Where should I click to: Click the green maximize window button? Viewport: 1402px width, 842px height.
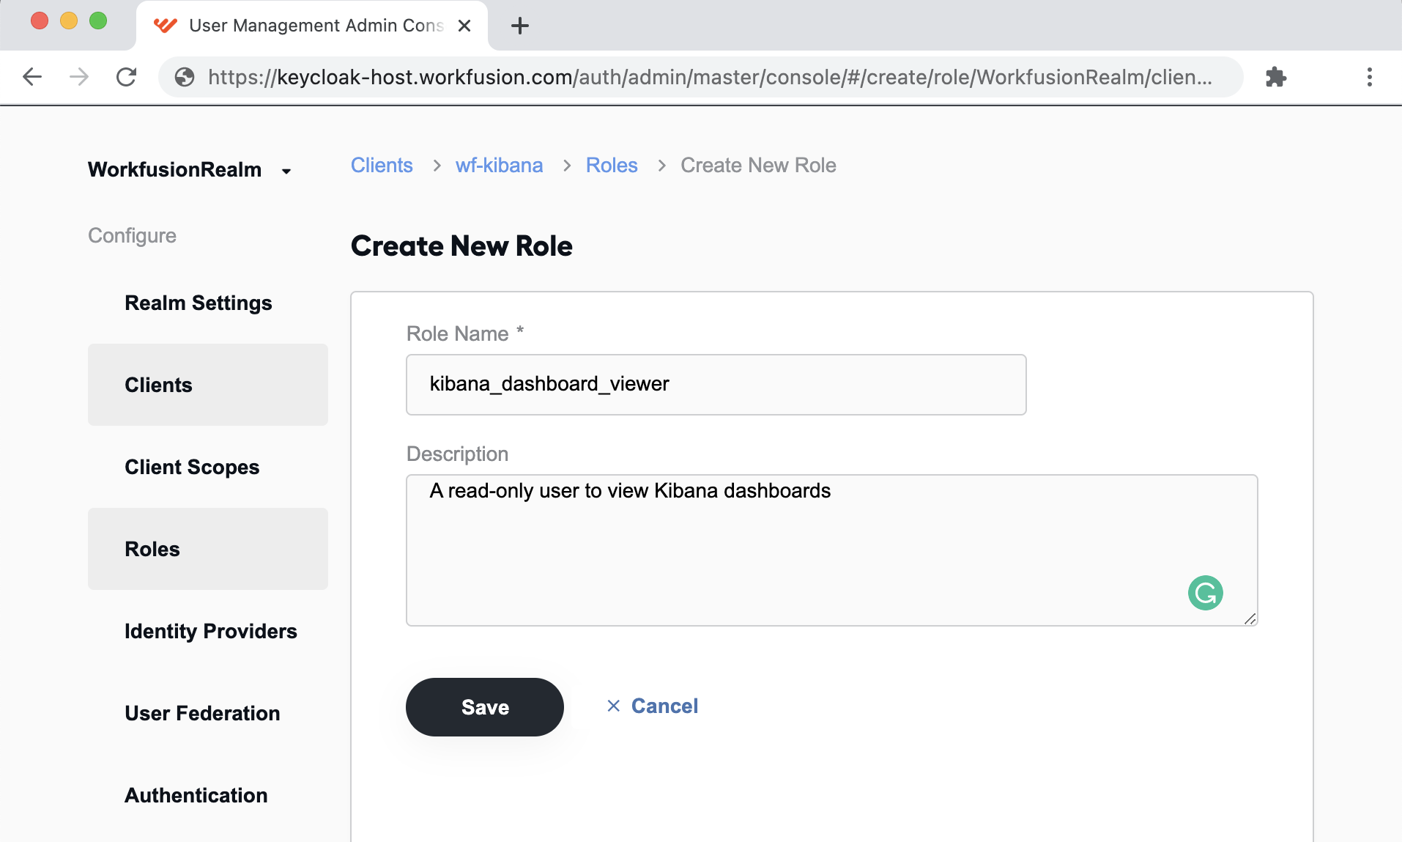pos(98,21)
